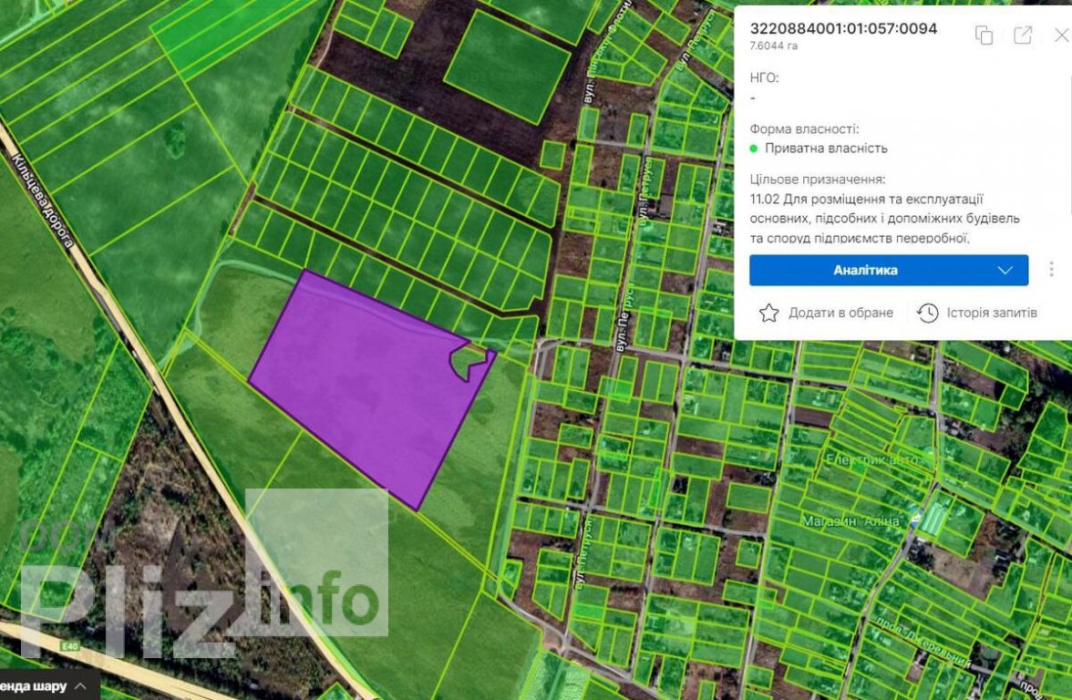The width and height of the screenshot is (1072, 700).
Task: Click the Цільове призначення description text
Action: (x=884, y=219)
